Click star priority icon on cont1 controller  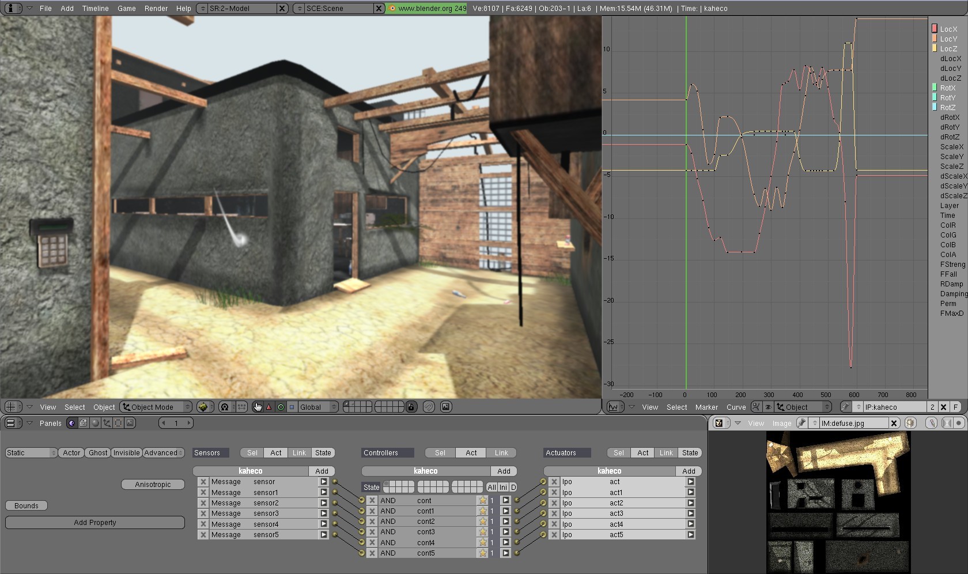[x=482, y=511]
